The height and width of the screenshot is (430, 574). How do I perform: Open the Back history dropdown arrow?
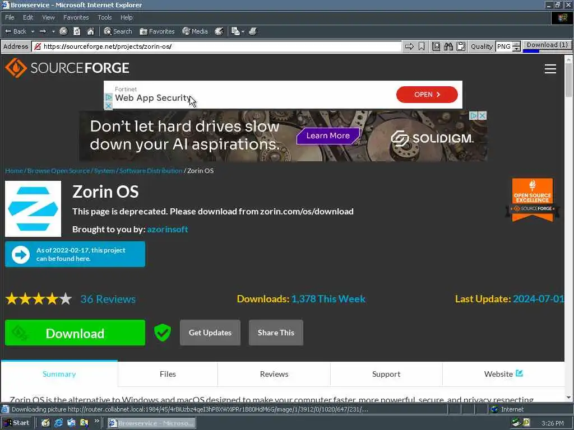click(x=33, y=31)
